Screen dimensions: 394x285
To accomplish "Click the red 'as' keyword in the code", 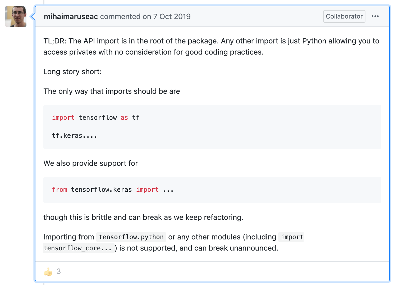I will point(124,118).
